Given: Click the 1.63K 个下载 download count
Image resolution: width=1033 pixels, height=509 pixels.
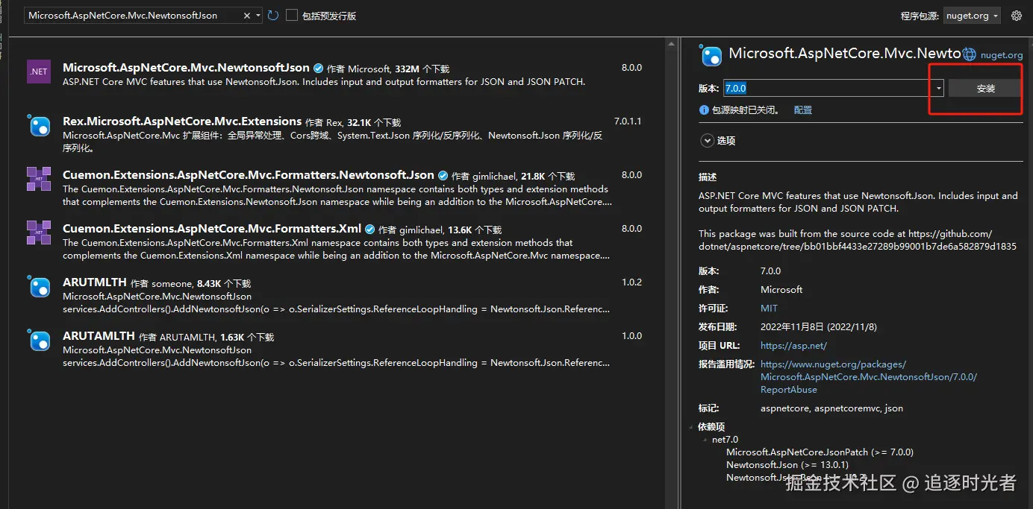Looking at the screenshot, I should [x=247, y=338].
